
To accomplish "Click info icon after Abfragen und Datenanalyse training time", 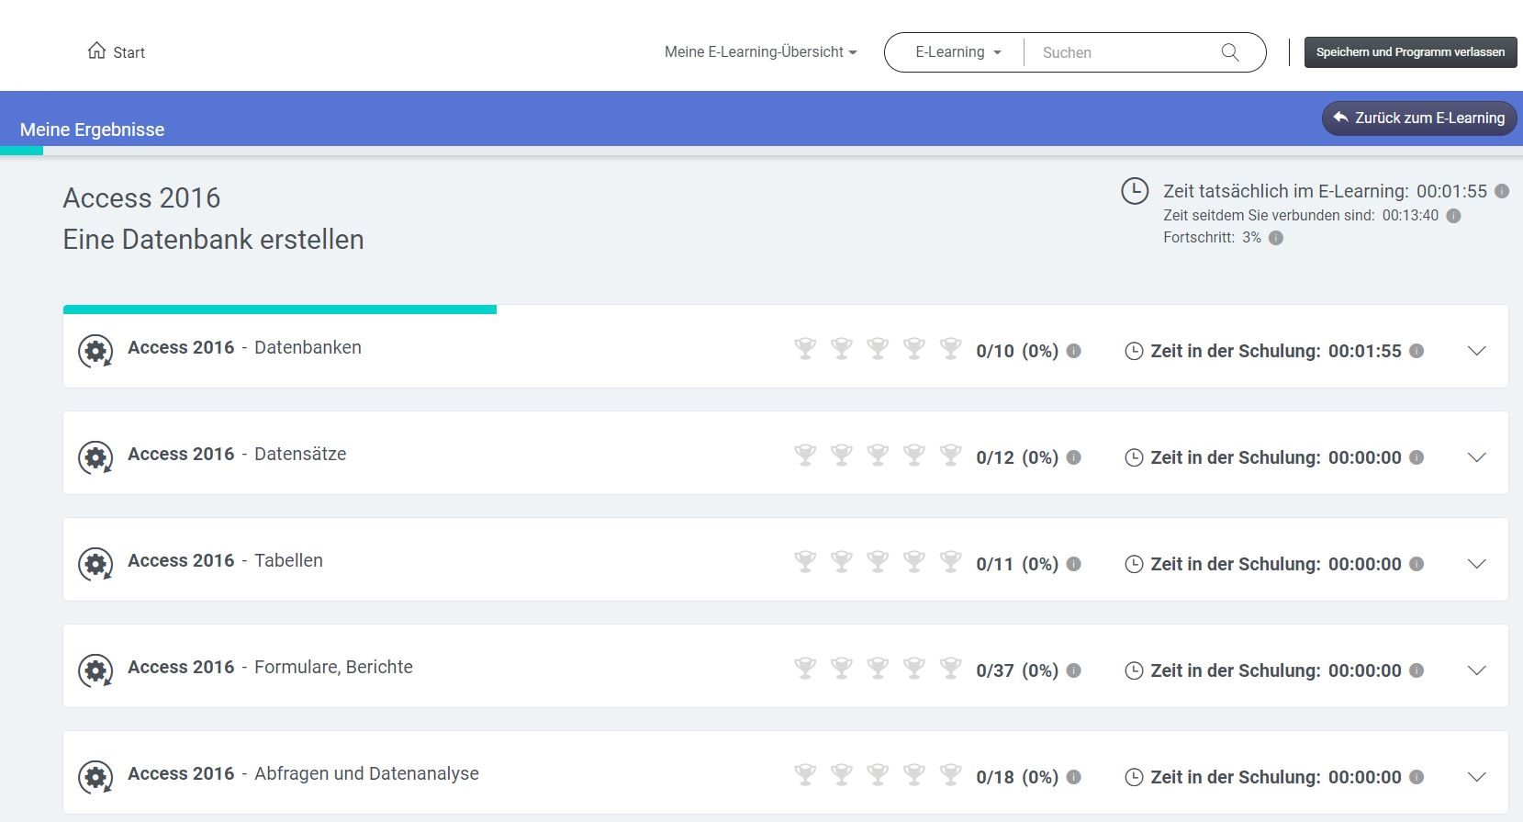I will [x=1417, y=777].
